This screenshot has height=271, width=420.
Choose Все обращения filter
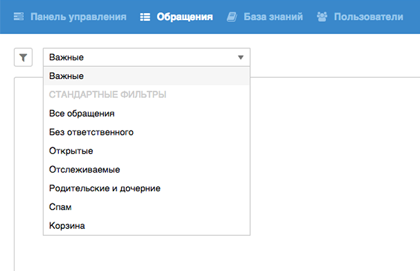[x=147, y=114]
